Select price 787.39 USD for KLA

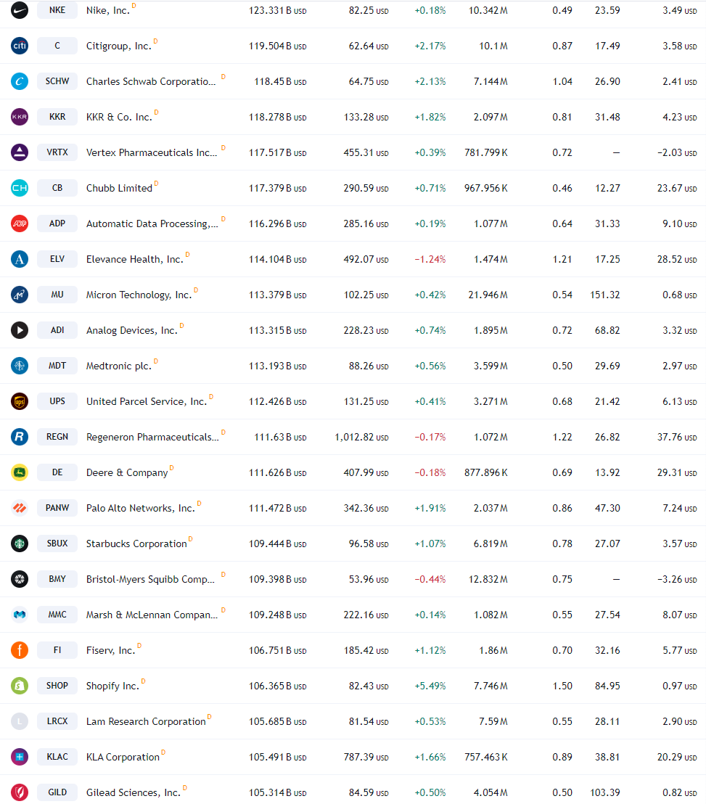click(366, 758)
